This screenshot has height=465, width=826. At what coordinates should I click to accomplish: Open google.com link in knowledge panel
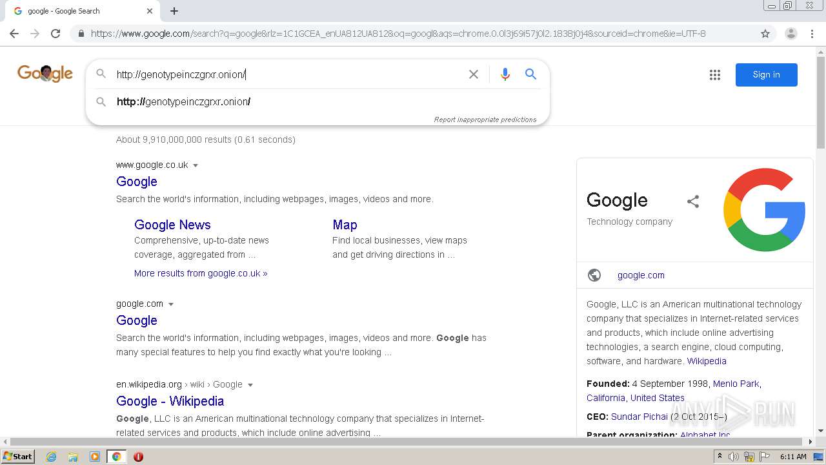coord(641,275)
